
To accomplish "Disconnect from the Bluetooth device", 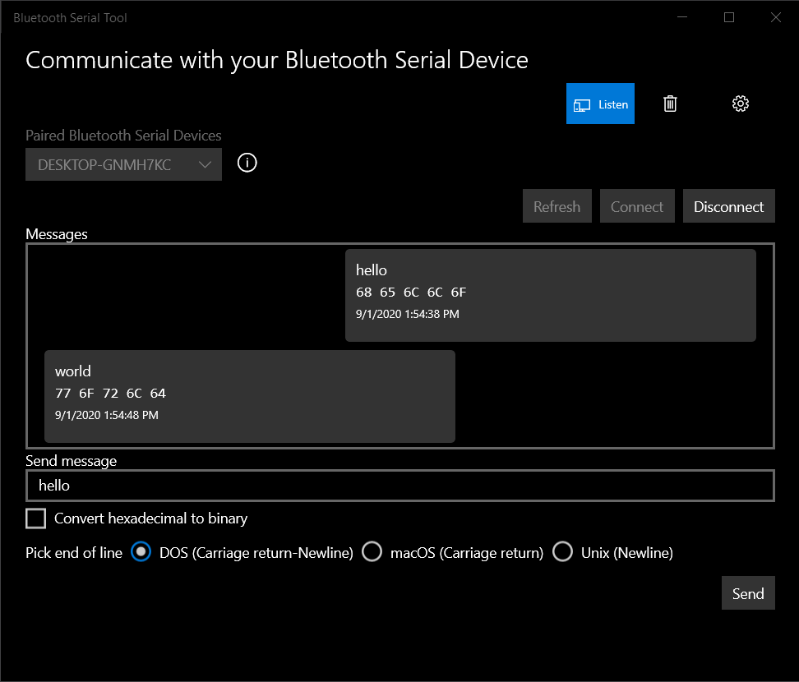I will (x=728, y=205).
